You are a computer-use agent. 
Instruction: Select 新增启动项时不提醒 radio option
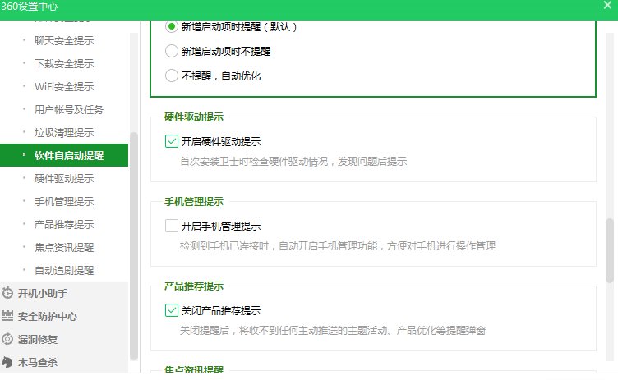point(172,51)
